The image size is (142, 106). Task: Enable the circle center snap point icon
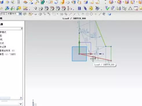coord(87,14)
